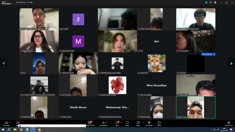Close the Breakout rooms in progress popup
The image size is (235, 132).
coord(84,126)
